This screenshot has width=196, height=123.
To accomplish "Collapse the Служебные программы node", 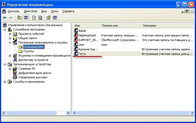I will (x=5, y=29).
